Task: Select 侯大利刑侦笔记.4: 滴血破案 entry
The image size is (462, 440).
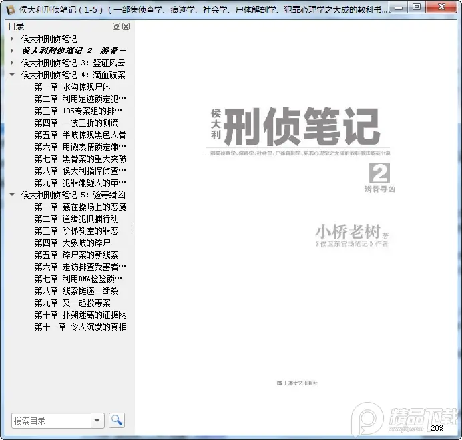Action: coord(73,75)
